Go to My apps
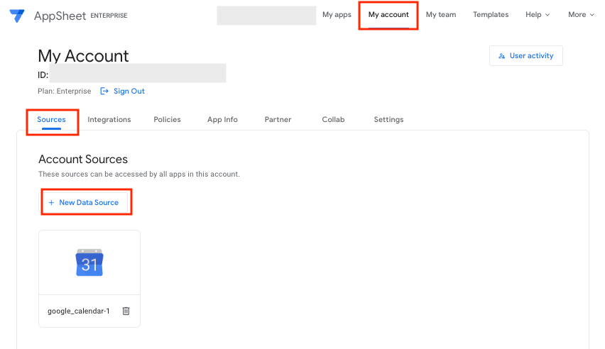Image resolution: width=605 pixels, height=349 pixels. click(x=337, y=15)
